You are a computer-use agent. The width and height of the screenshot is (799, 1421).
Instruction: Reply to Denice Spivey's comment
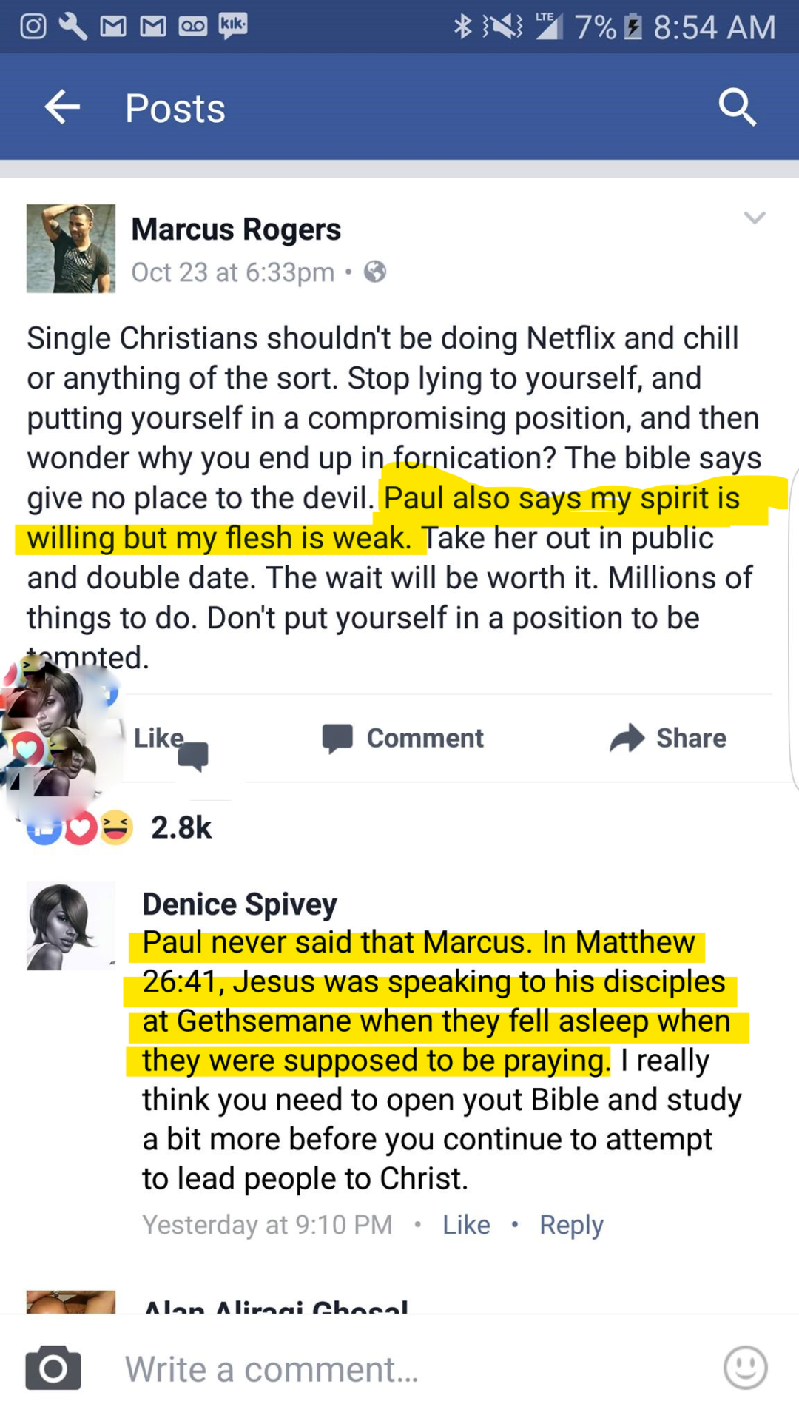[571, 1225]
